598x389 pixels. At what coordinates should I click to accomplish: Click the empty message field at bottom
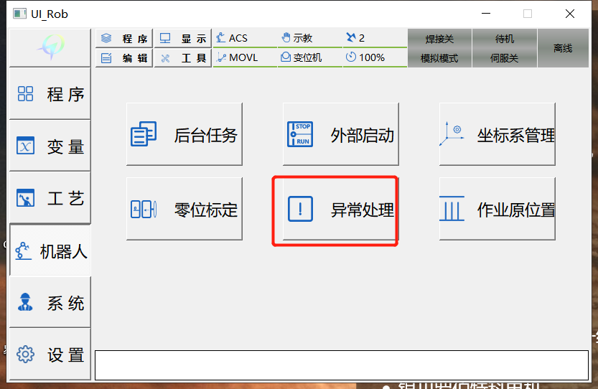tap(341, 365)
